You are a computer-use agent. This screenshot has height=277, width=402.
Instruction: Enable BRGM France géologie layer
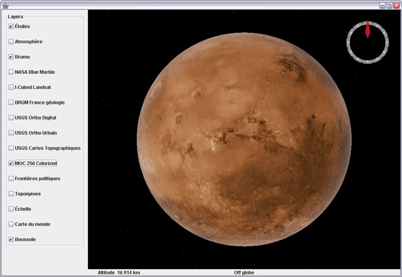click(11, 102)
